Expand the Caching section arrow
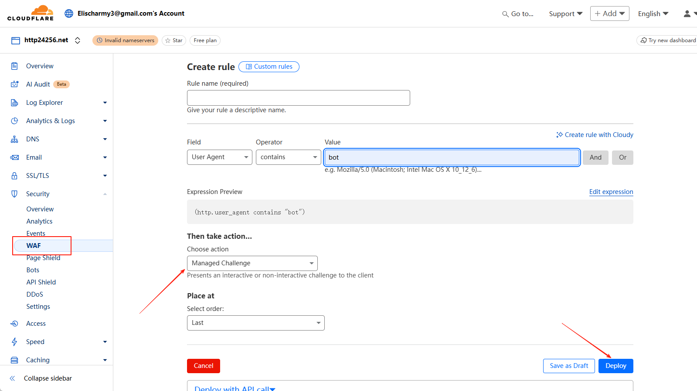Viewport: 697px width, 391px height. pos(105,360)
